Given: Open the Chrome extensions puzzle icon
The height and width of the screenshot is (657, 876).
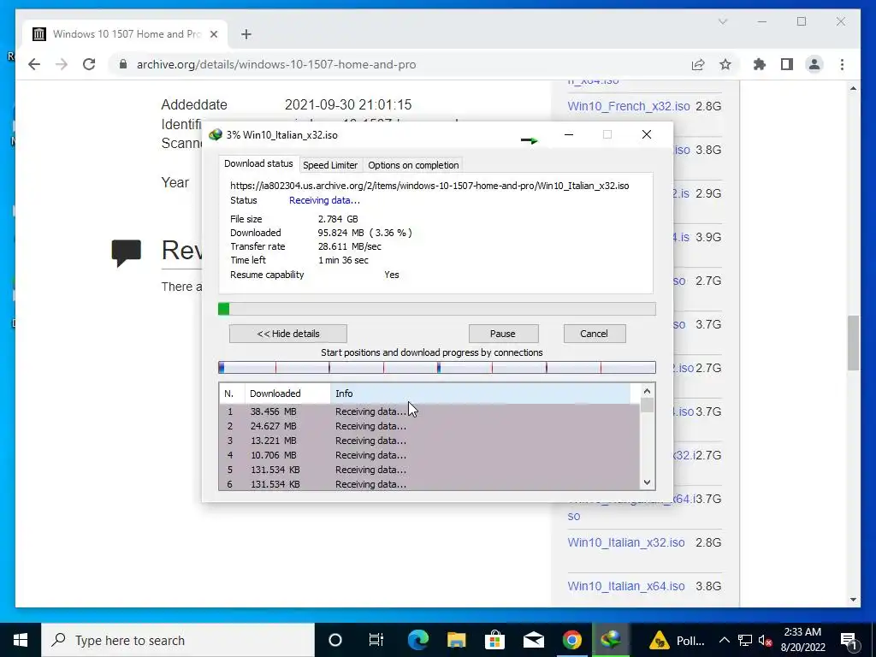Looking at the screenshot, I should (760, 64).
